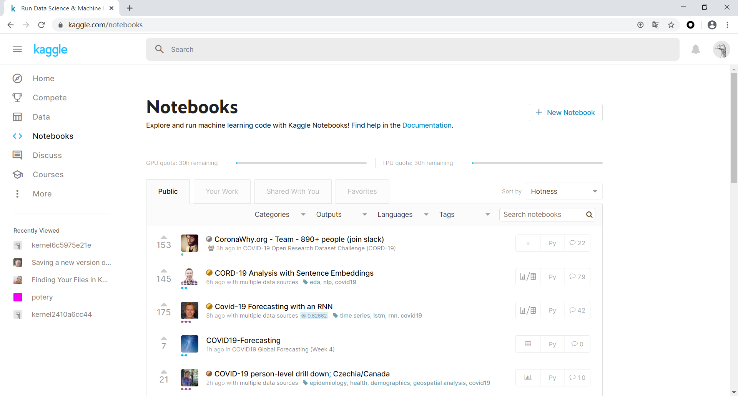Select the Public tab
Screen dimensions: 738x396
pyautogui.click(x=168, y=191)
